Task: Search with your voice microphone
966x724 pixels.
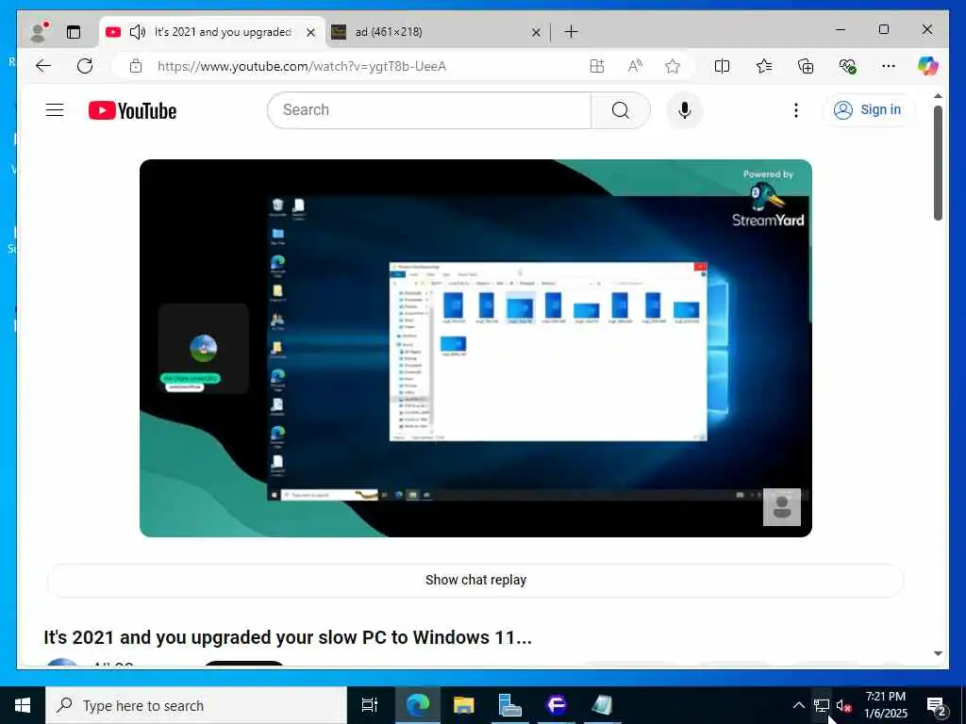Action: point(685,110)
